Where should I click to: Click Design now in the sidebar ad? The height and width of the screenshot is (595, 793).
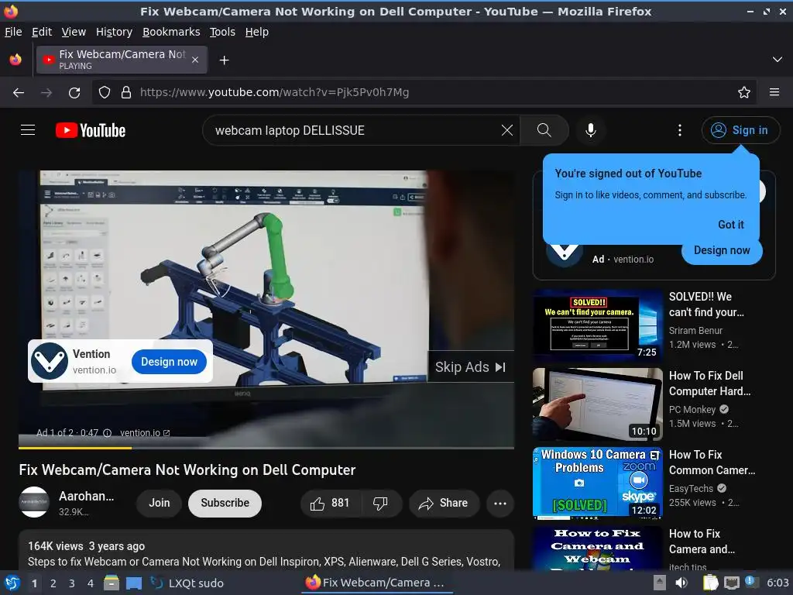click(722, 250)
